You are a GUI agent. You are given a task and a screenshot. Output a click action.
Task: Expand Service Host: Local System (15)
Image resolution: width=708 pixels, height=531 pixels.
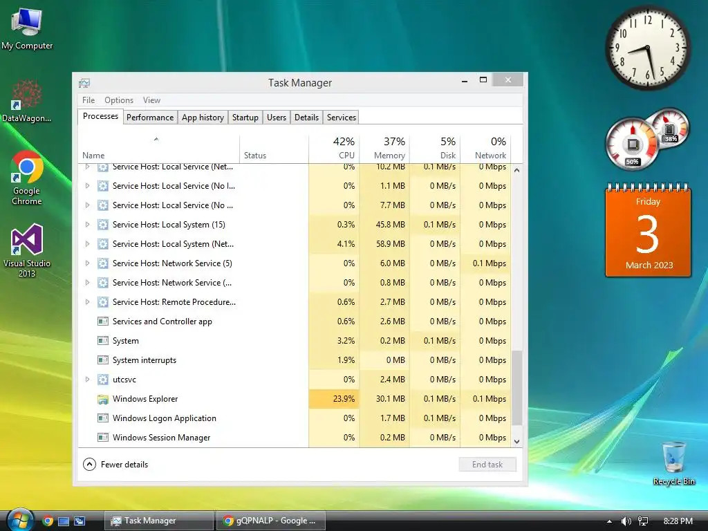point(88,225)
